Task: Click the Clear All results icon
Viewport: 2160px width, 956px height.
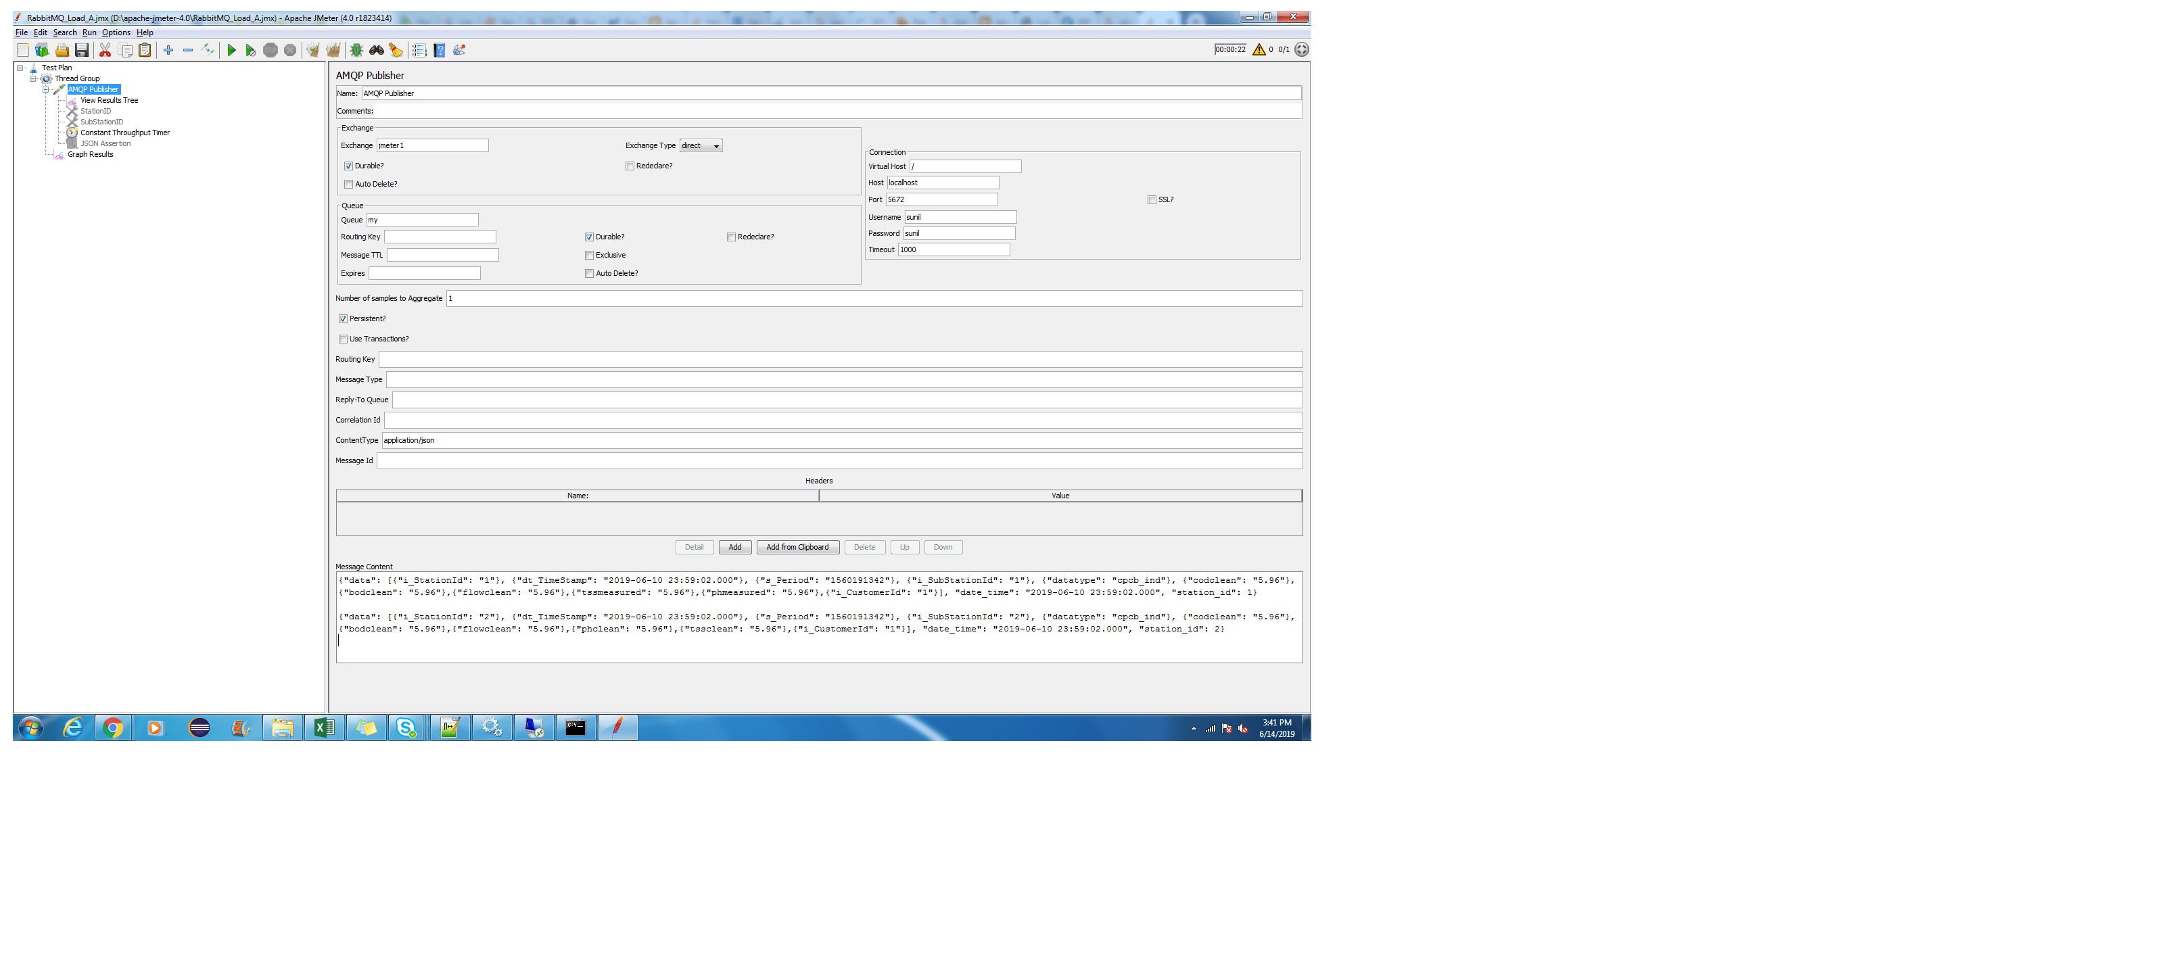Action: click(x=333, y=50)
